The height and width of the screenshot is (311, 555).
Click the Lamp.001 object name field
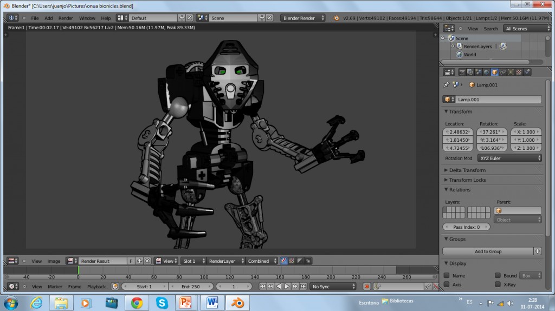coord(496,100)
